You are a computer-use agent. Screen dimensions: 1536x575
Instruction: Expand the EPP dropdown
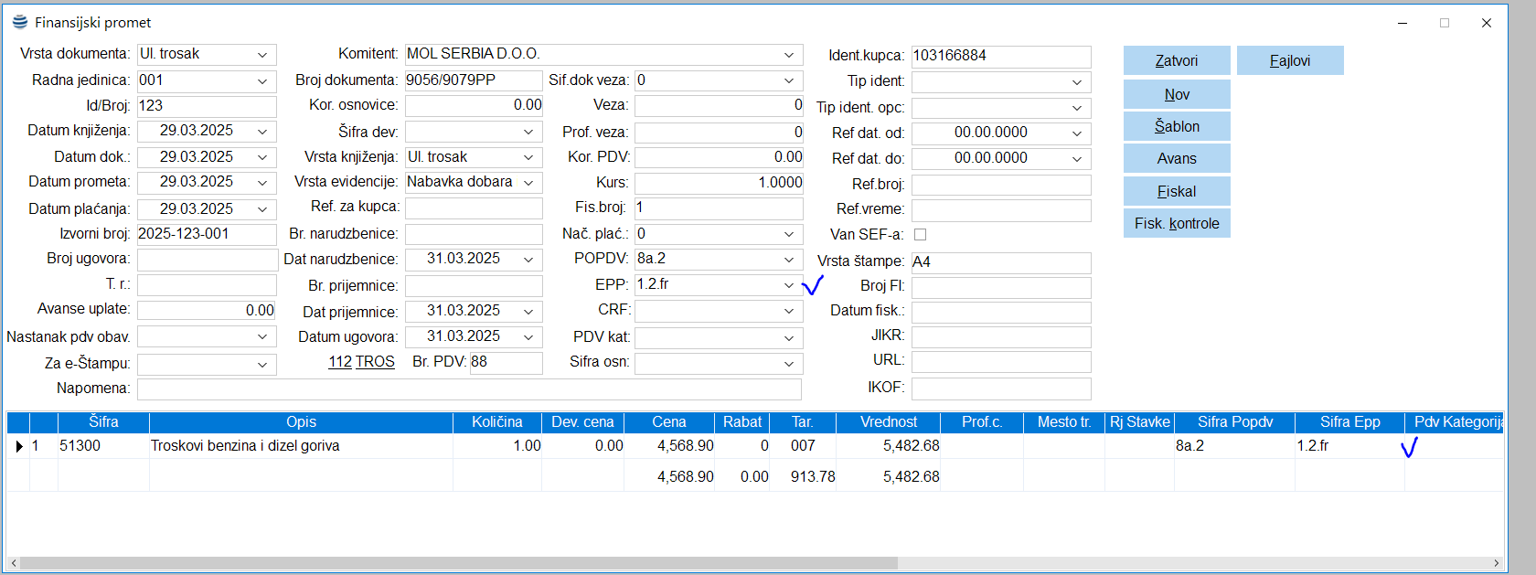pyautogui.click(x=789, y=285)
